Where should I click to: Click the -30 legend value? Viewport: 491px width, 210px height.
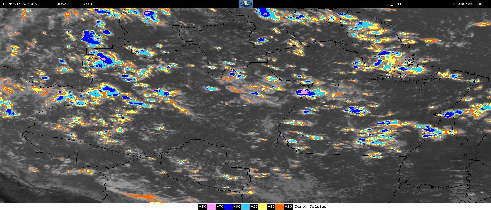tap(288, 207)
